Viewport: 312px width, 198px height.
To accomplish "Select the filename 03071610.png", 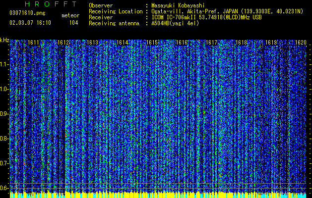I will [27, 13].
